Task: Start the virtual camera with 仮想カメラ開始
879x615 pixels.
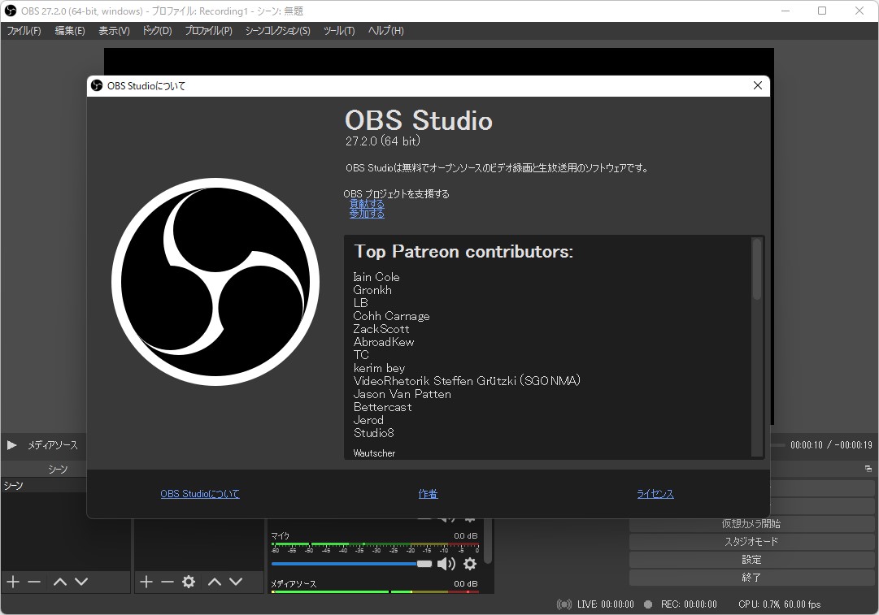Action: click(x=751, y=523)
